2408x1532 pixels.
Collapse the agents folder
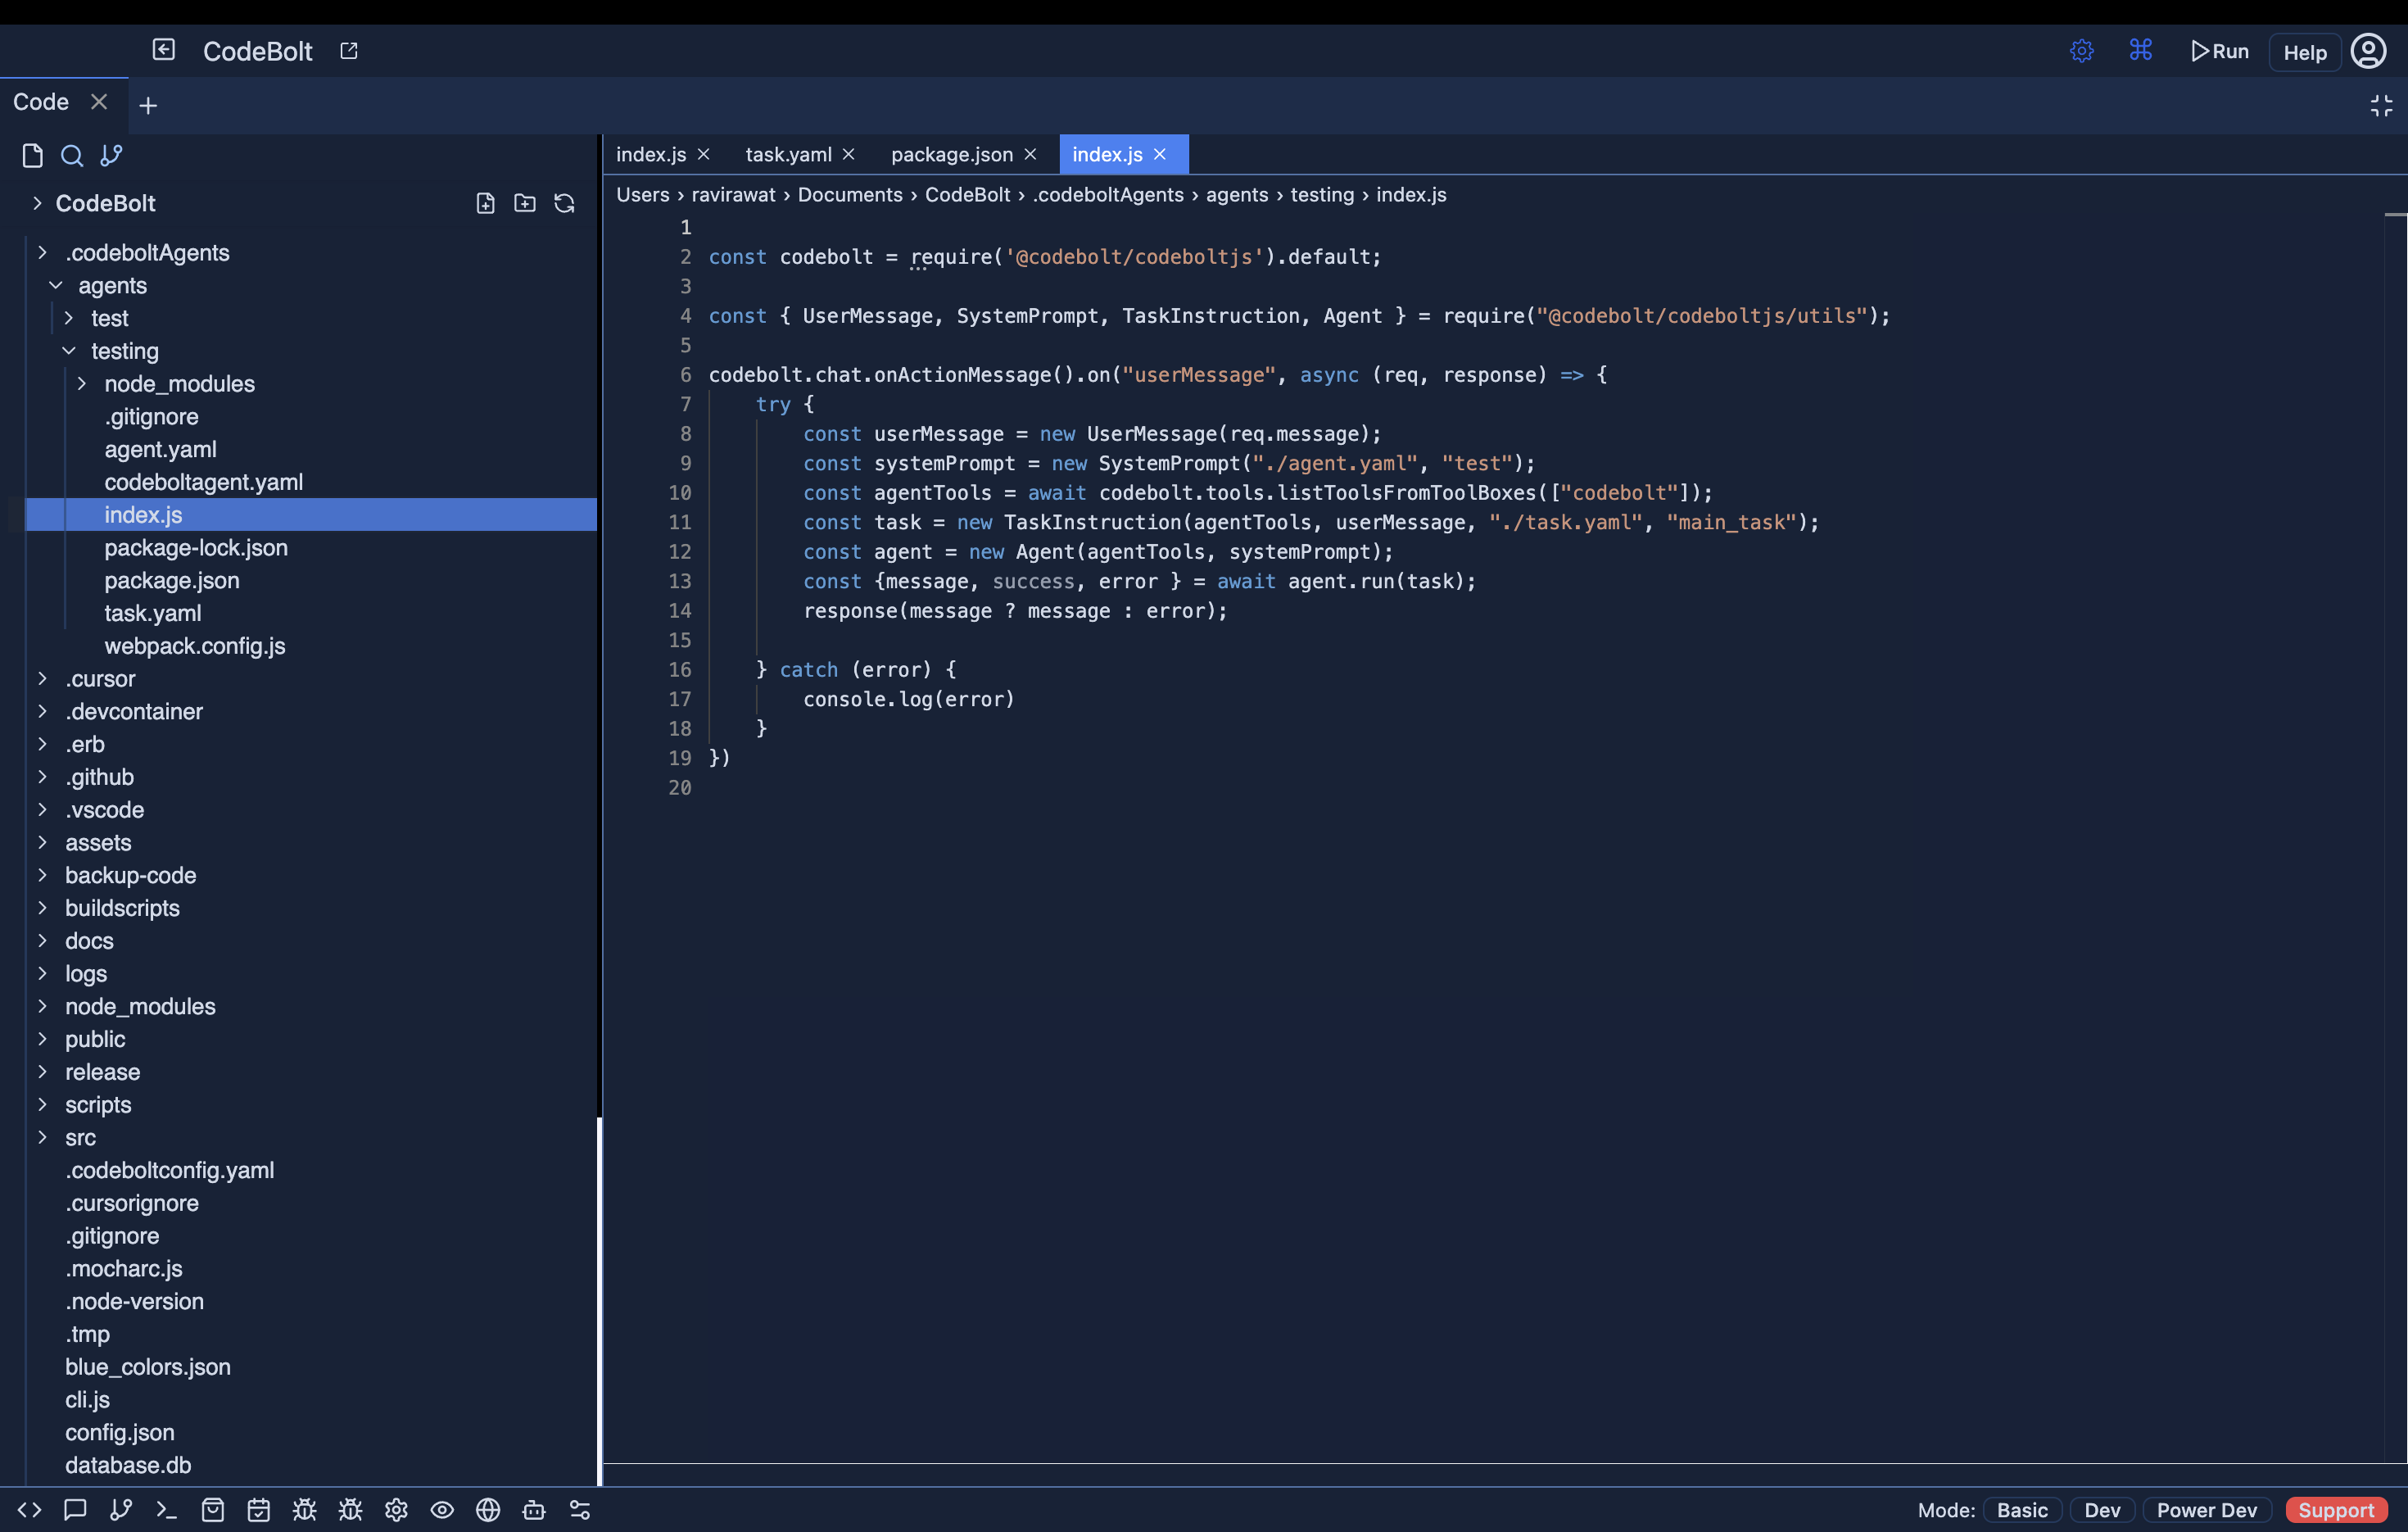click(x=56, y=285)
